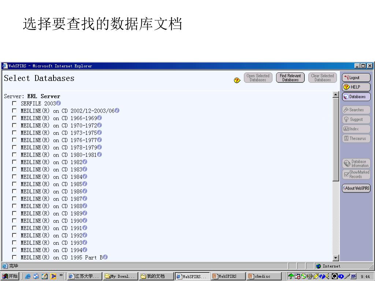Click the About WebSPIRS button
Image resolution: width=375 pixels, height=281 pixels.
click(356, 188)
